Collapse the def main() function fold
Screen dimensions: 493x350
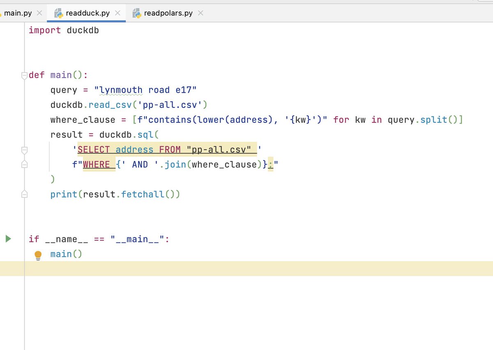(24, 75)
